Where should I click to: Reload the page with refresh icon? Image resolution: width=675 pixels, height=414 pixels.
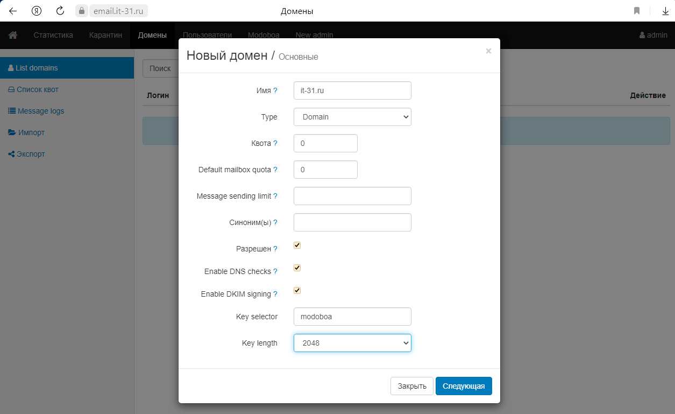coord(60,11)
